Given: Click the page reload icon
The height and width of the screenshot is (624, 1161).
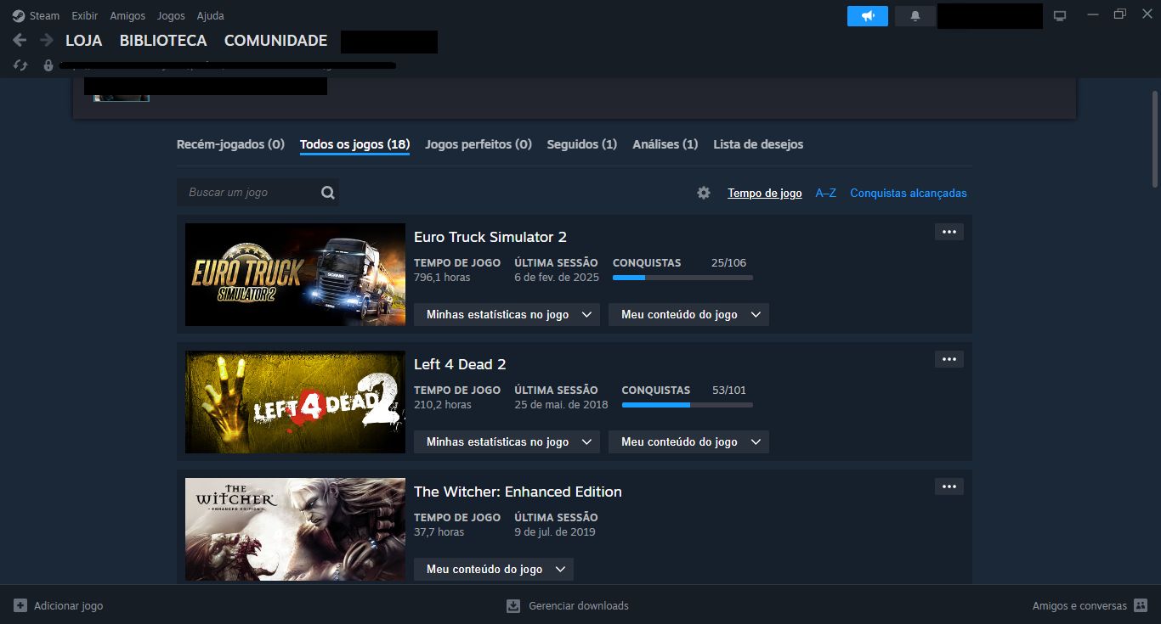Looking at the screenshot, I should pos(21,65).
